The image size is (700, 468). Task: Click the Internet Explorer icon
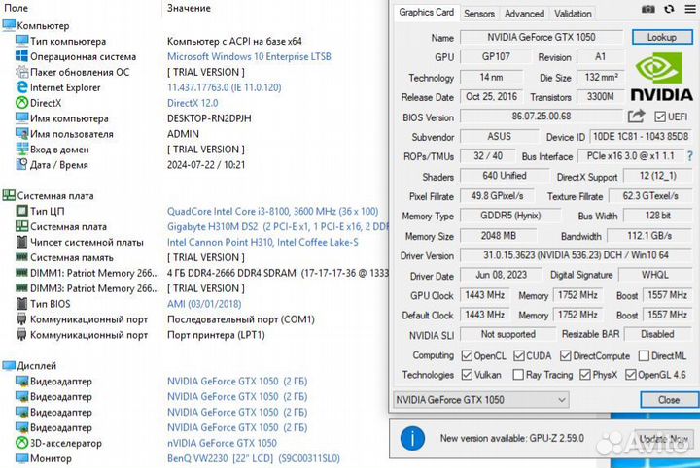[21, 87]
